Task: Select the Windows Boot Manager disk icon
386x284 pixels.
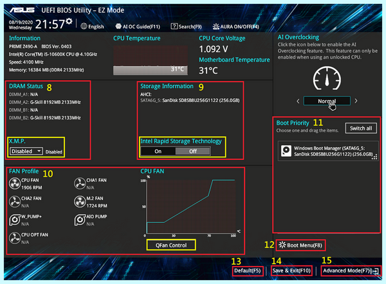Action: 286,150
